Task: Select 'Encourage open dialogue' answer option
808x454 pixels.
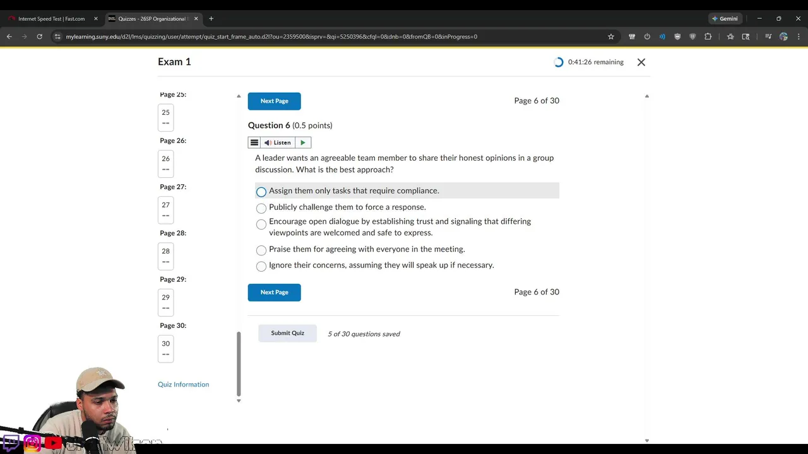Action: 261,224
